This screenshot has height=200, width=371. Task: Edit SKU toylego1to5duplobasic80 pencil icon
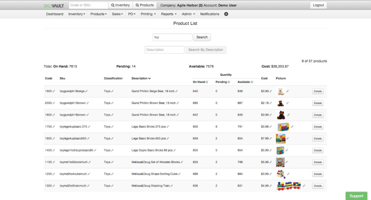[95, 150]
